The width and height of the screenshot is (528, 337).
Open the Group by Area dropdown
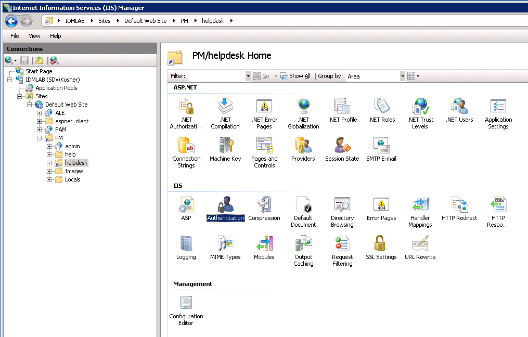tap(402, 76)
